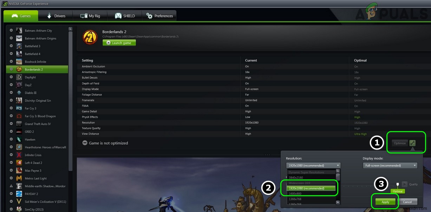
Task: Apply the custom settings
Action: 385,202
